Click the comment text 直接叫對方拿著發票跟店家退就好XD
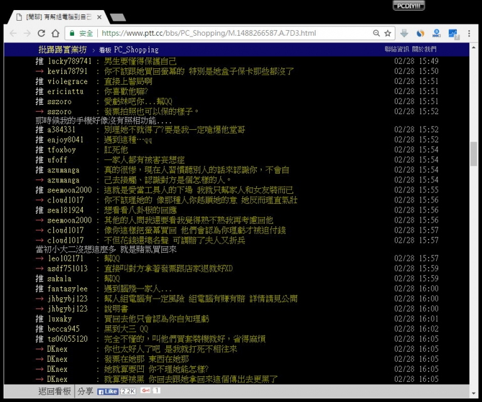Viewport: 482px width, 402px height. click(168, 268)
